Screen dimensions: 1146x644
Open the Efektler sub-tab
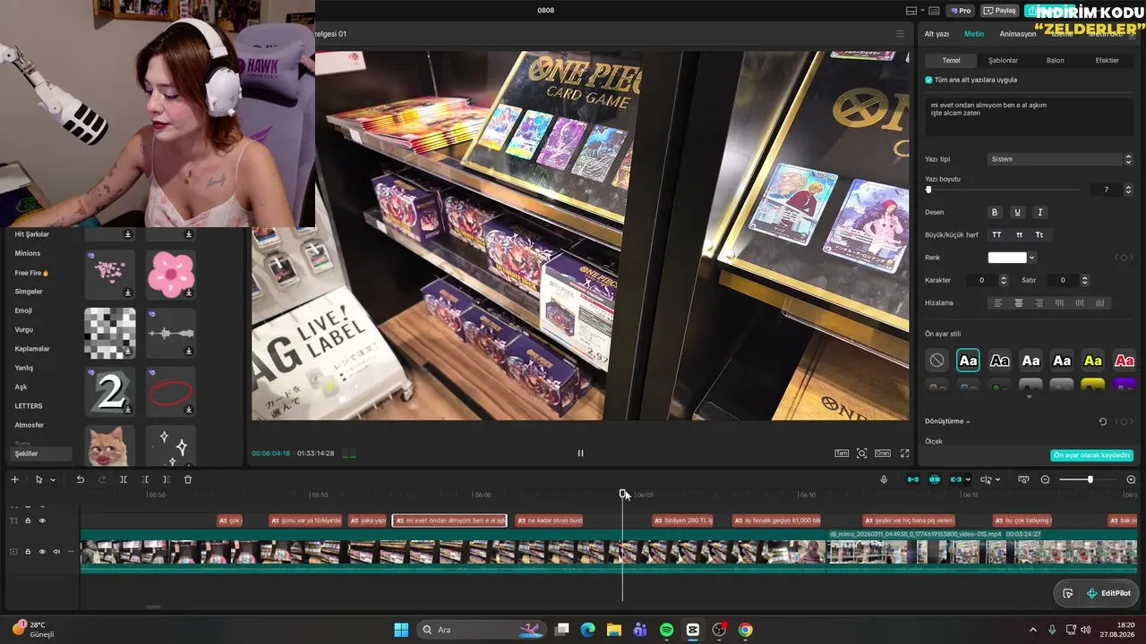pyautogui.click(x=1108, y=61)
